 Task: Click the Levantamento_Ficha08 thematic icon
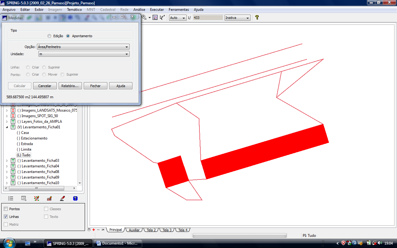point(13,172)
